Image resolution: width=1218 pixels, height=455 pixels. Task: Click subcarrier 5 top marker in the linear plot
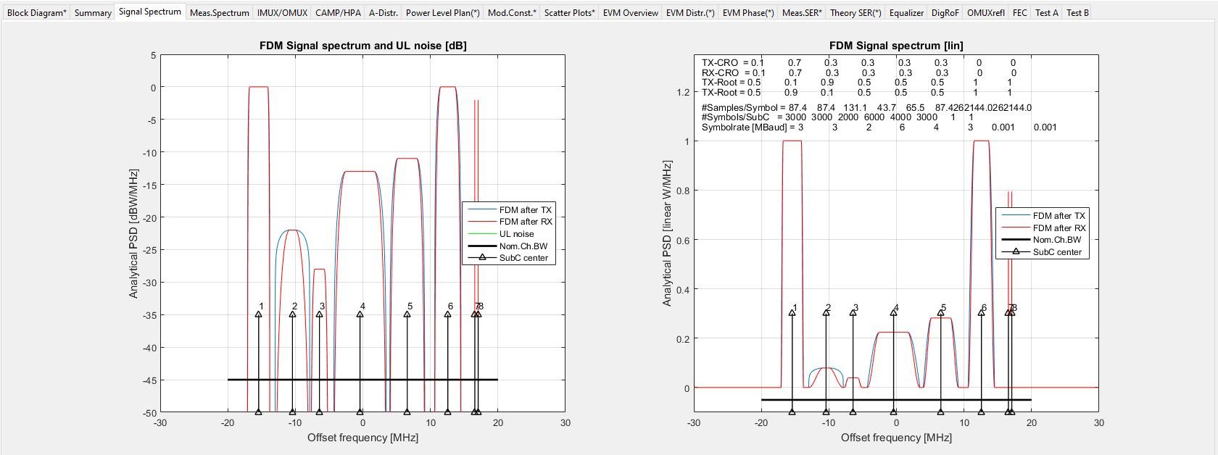tap(940, 312)
